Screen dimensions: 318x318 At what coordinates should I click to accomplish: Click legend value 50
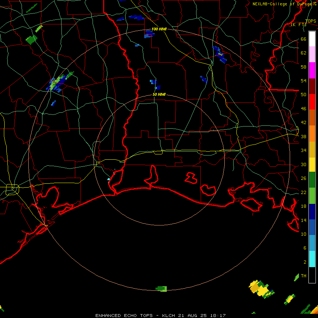[x=304, y=95]
